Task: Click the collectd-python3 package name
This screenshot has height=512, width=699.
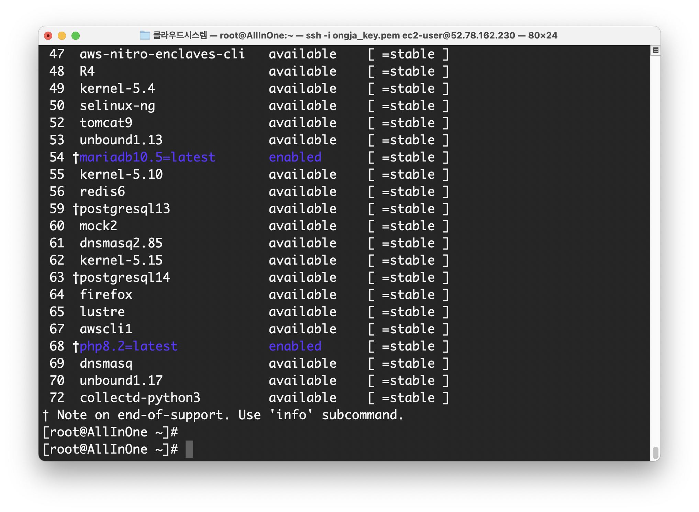Action: [140, 398]
